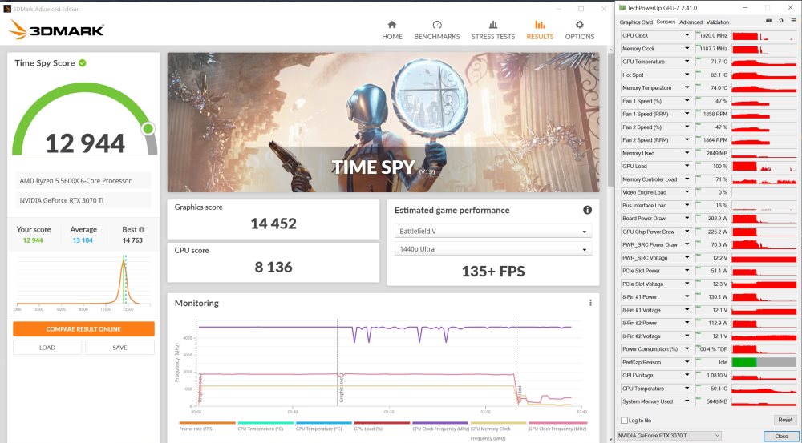
Task: Enable the Log to file checkbox
Action: [624, 420]
